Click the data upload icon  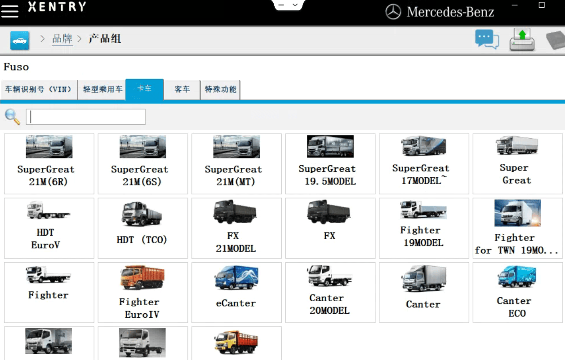521,40
